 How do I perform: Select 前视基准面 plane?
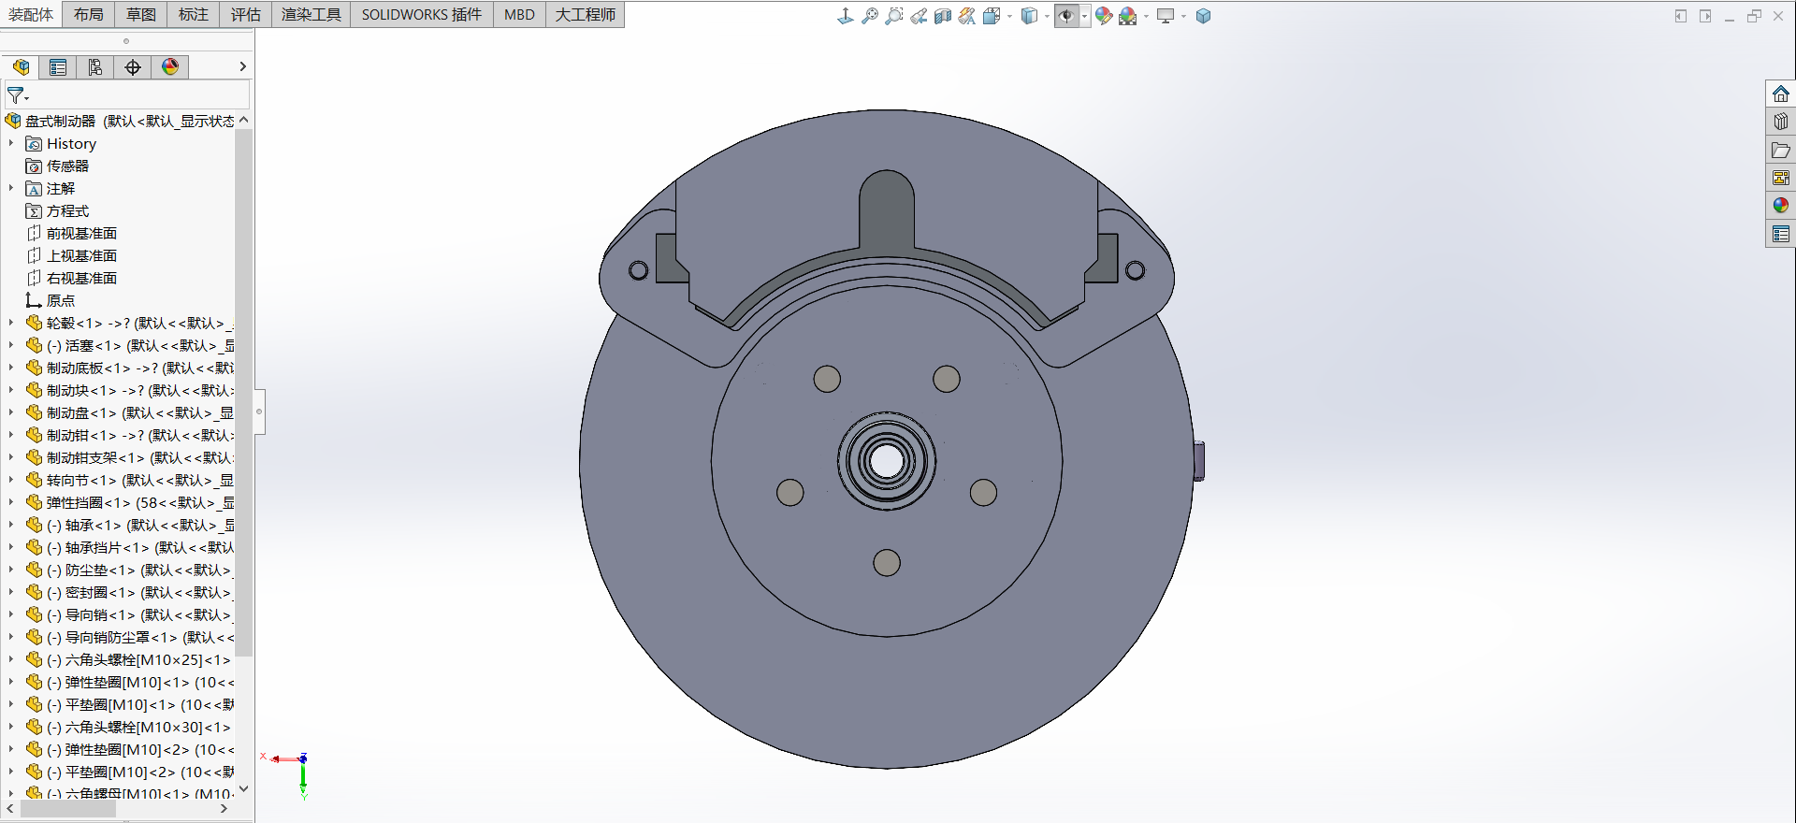[81, 233]
